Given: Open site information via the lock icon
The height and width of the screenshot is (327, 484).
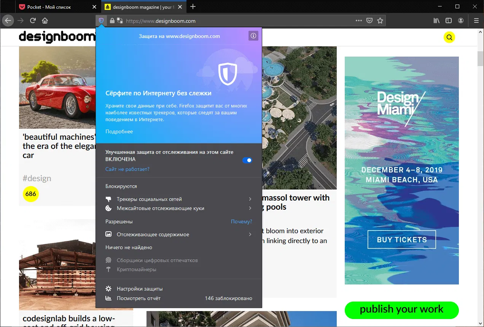Looking at the screenshot, I should 112,21.
